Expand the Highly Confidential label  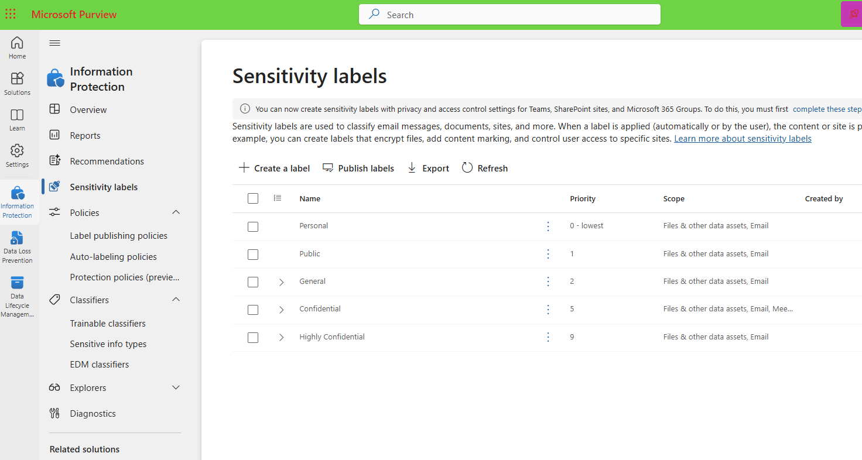(x=281, y=337)
